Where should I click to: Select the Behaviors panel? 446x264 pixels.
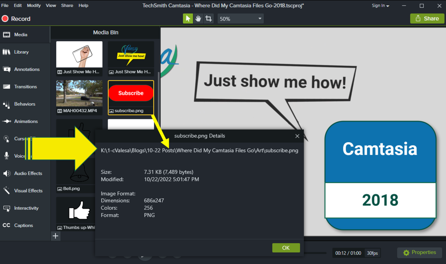point(25,104)
